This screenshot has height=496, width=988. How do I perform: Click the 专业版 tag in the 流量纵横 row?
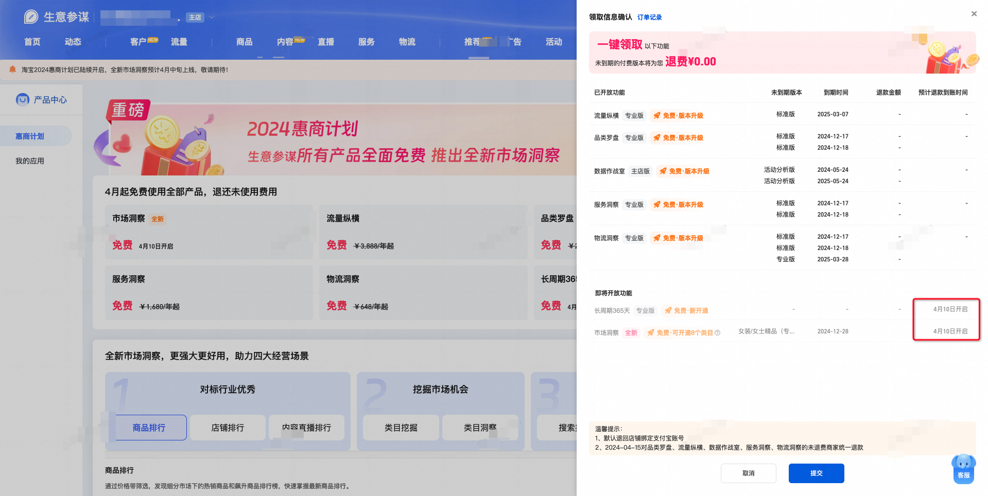[634, 116]
